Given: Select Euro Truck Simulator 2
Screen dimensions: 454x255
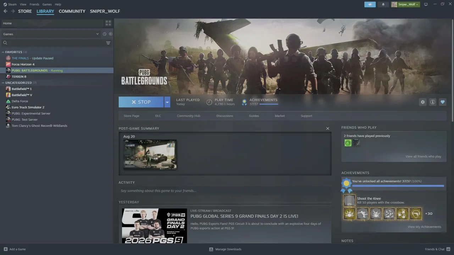Looking at the screenshot, I should click(57, 107).
